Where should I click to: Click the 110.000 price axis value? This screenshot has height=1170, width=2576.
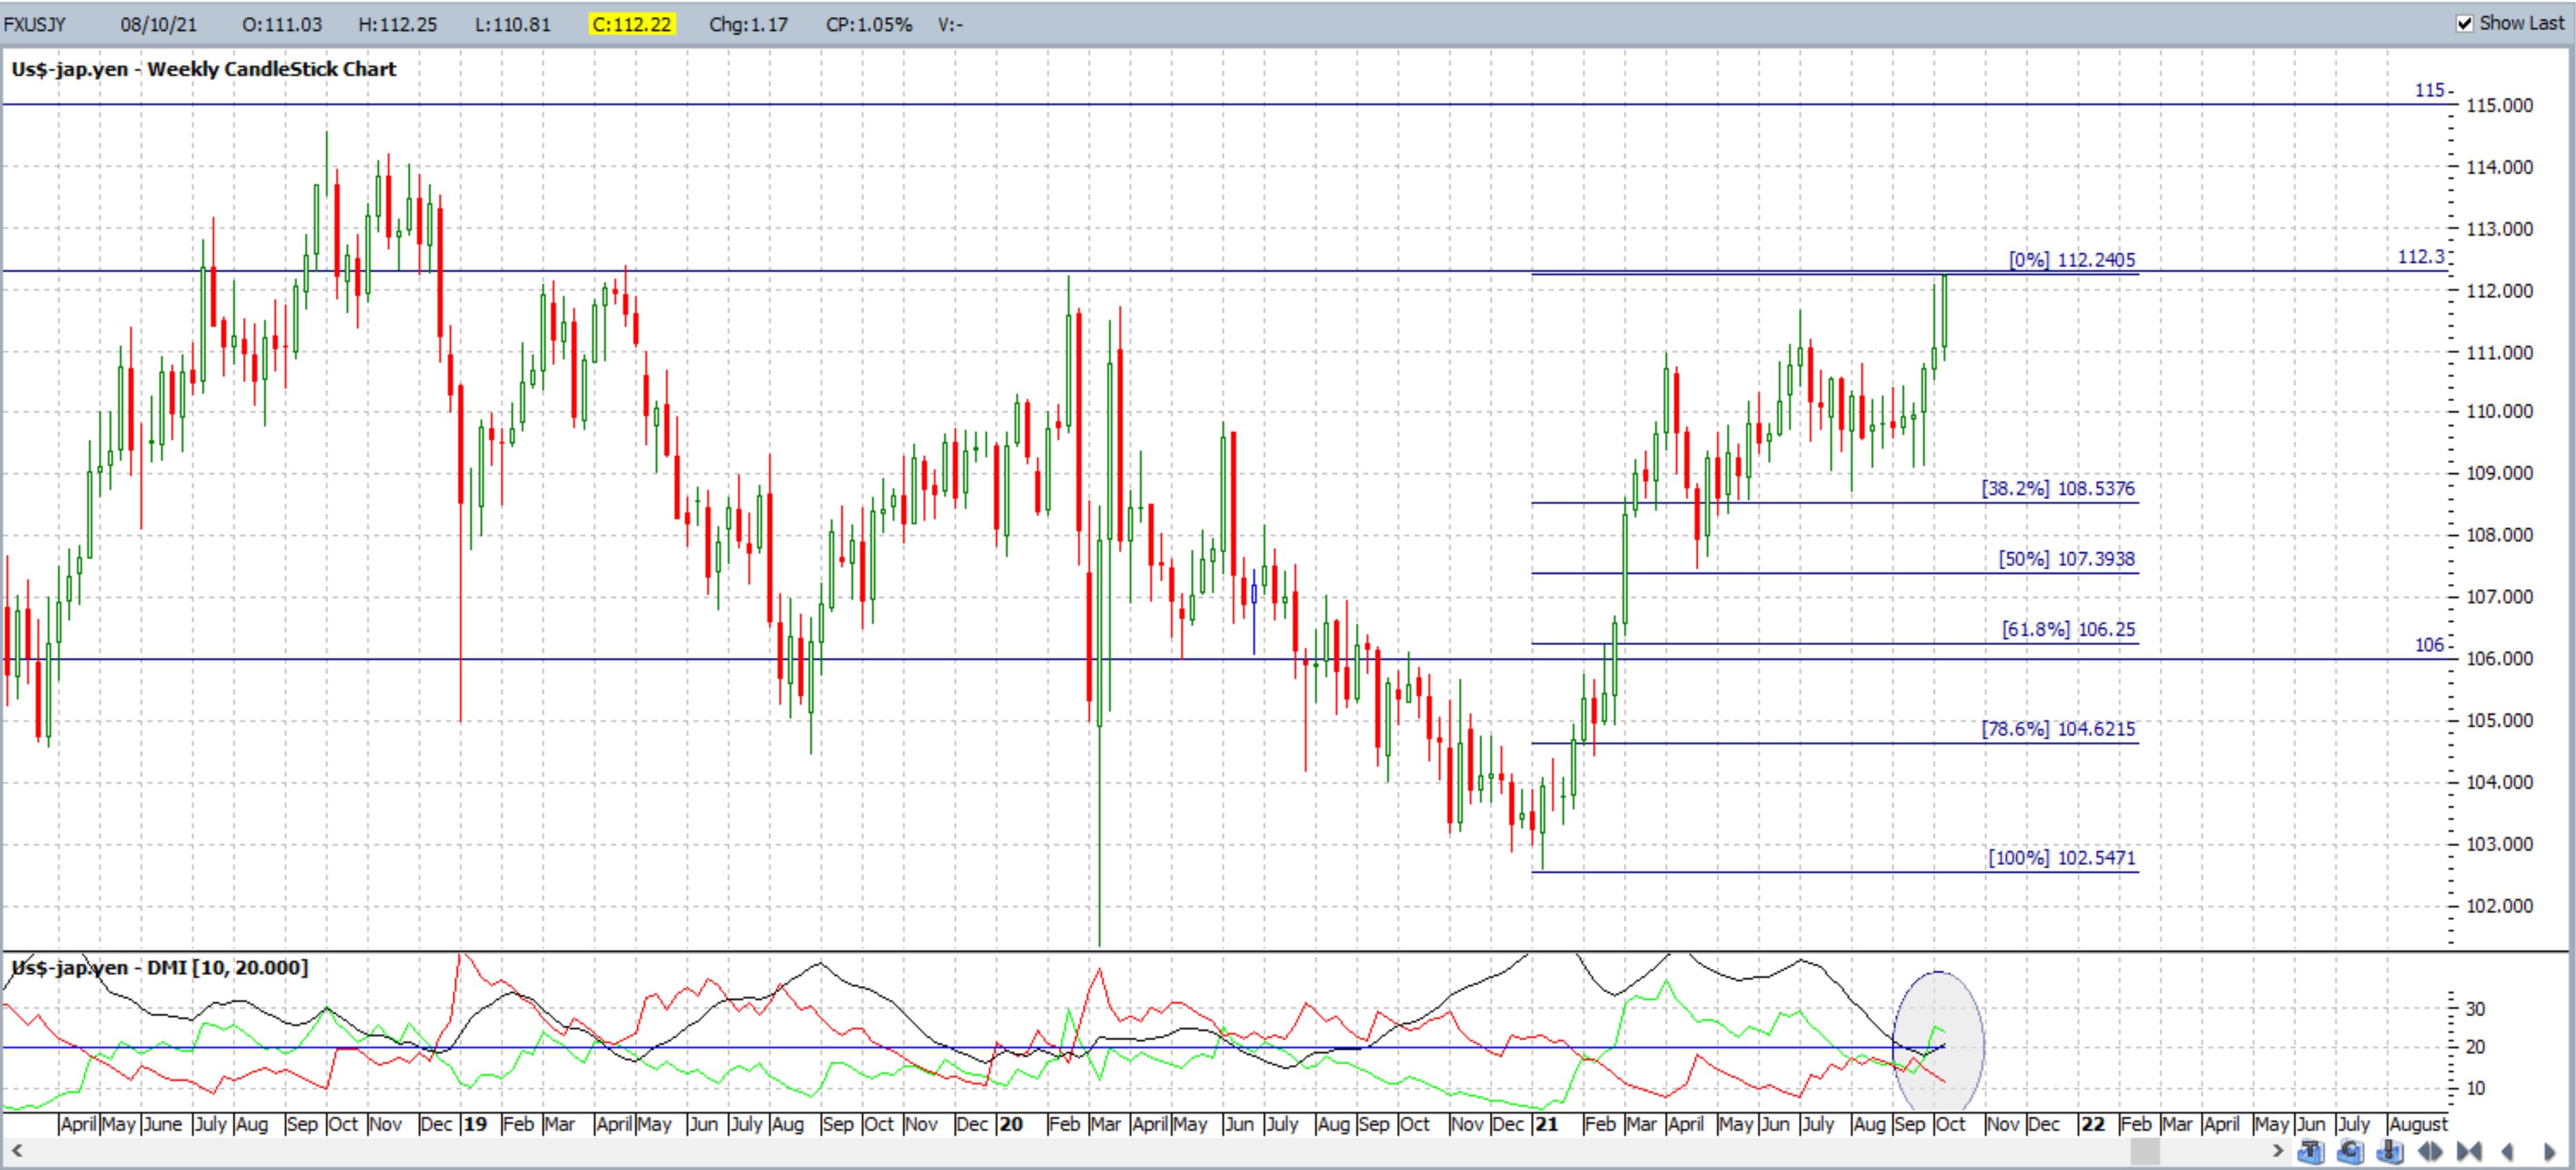click(x=2500, y=411)
